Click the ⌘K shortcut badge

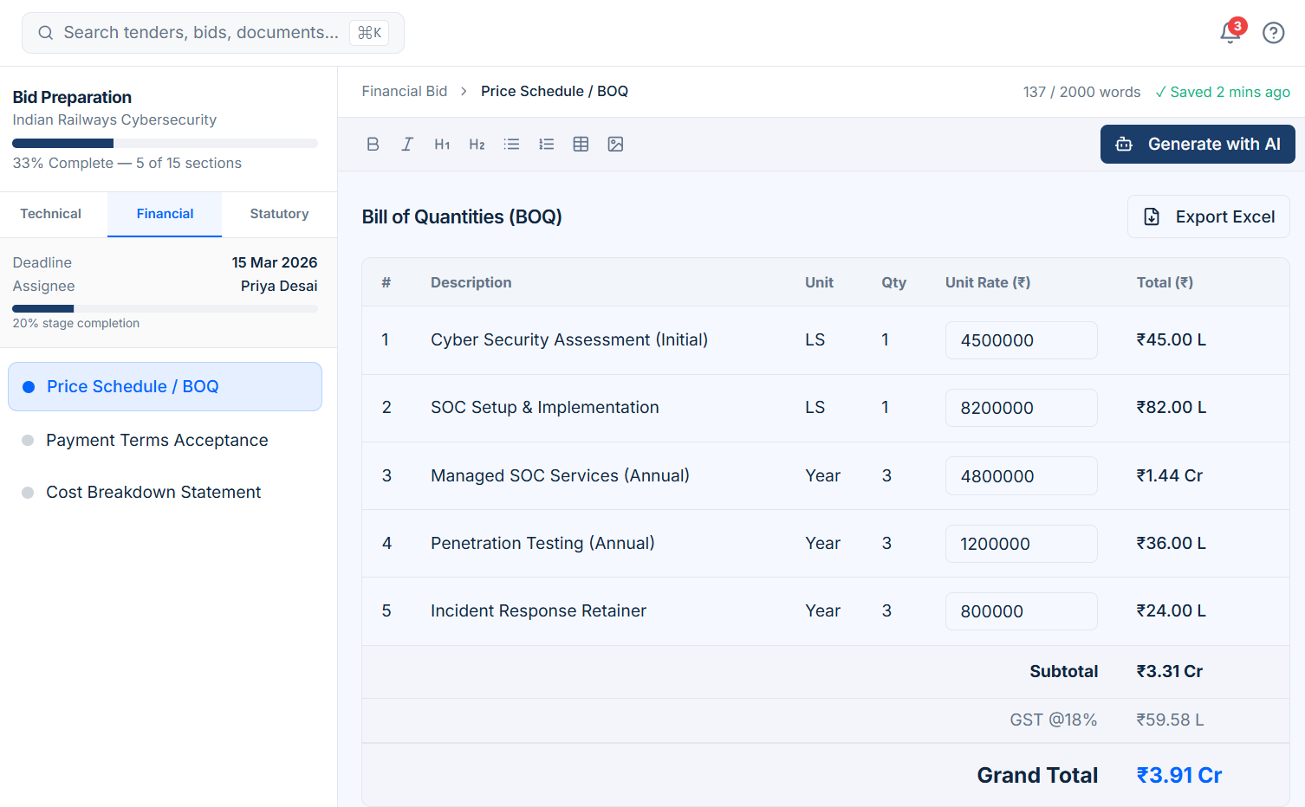pos(369,33)
